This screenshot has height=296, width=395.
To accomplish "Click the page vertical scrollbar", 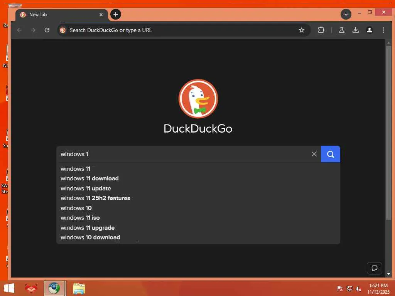I will pos(388,133).
